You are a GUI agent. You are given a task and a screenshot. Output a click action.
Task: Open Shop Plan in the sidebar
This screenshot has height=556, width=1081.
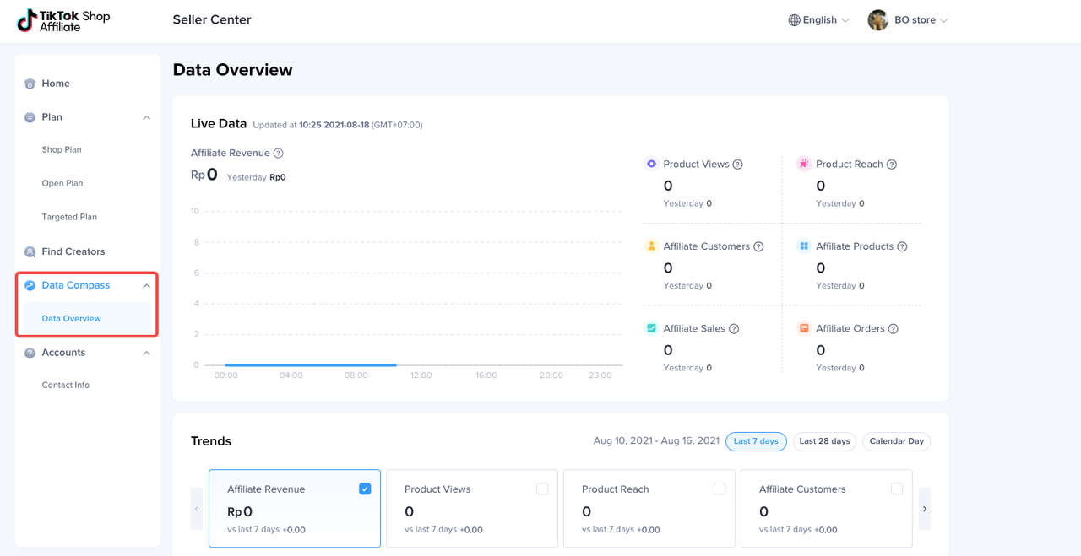pyautogui.click(x=62, y=149)
